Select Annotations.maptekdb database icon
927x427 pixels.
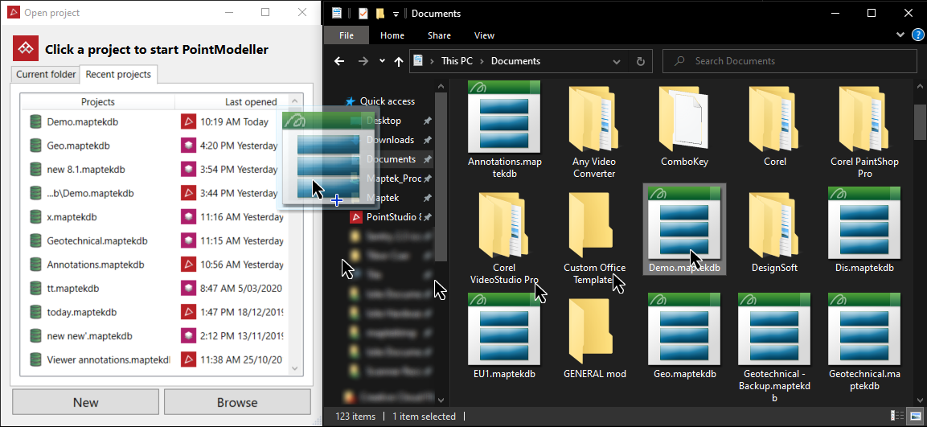coord(504,117)
